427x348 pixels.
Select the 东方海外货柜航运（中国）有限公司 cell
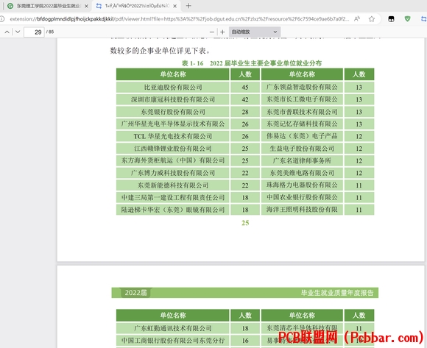173,161
